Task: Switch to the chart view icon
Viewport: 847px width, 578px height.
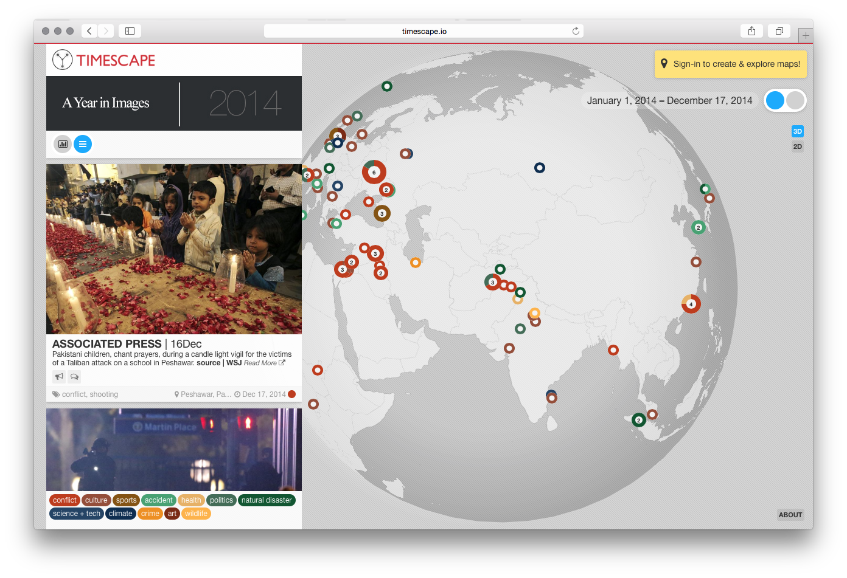Action: tap(63, 144)
